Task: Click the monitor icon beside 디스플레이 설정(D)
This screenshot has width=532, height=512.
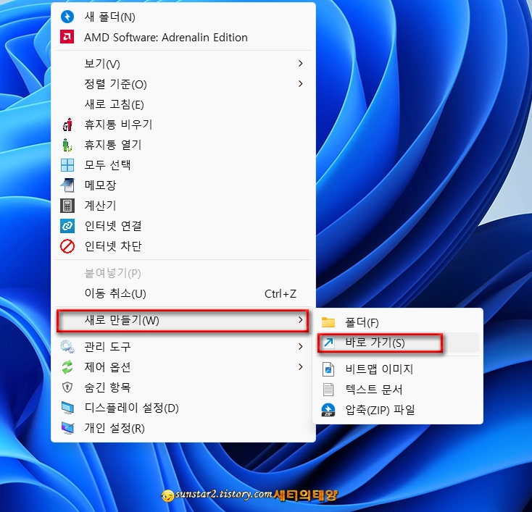Action: [67, 408]
